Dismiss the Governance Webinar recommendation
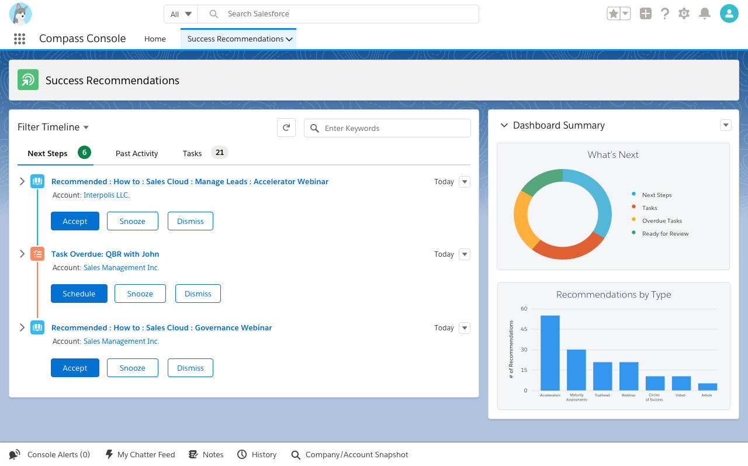The width and height of the screenshot is (748, 466). [191, 368]
